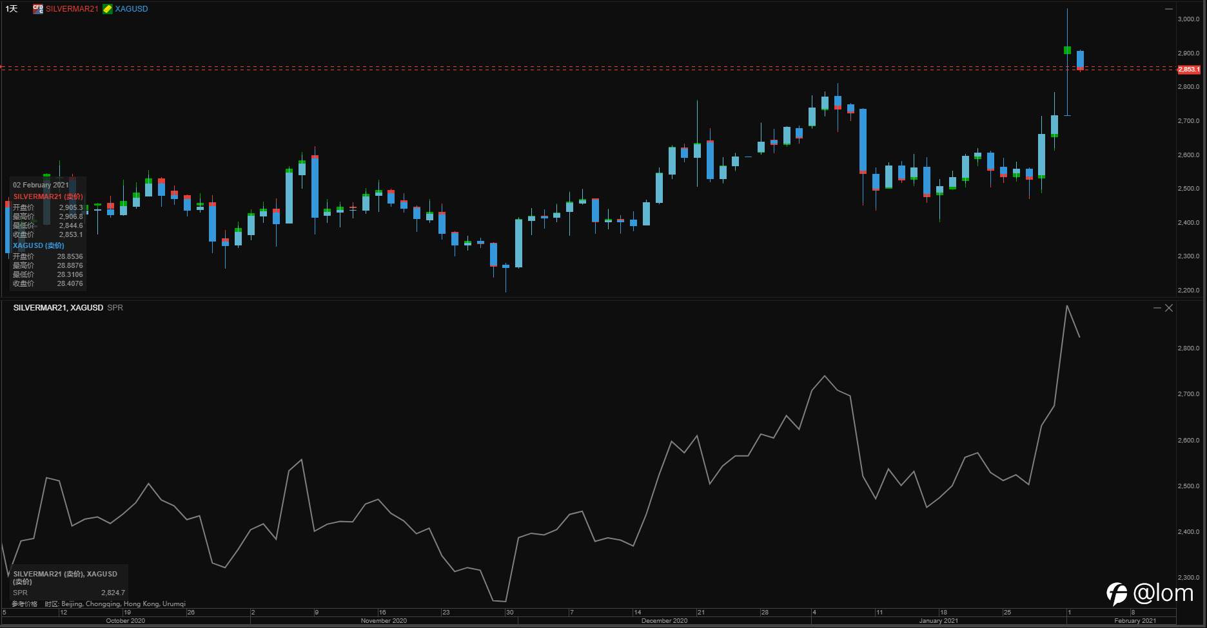The width and height of the screenshot is (1207, 628).
Task: Click the XAGUSD high value 28.8876
Action: pos(70,265)
